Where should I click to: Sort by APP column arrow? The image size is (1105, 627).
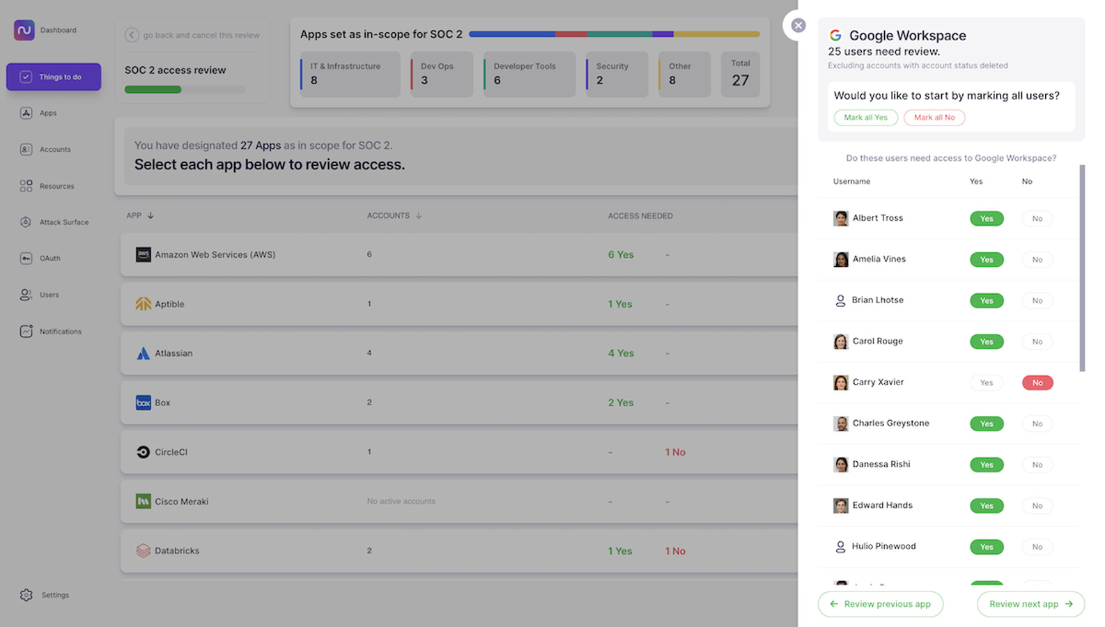pyautogui.click(x=150, y=216)
